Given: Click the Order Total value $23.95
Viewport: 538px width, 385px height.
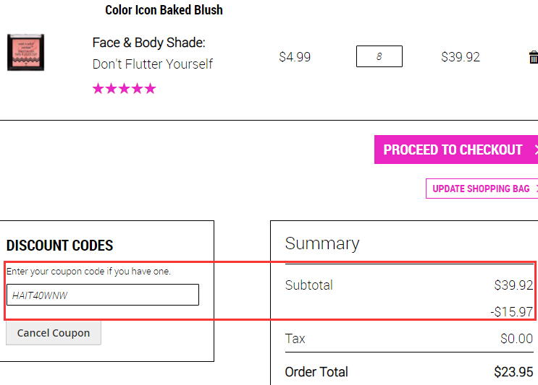Looking at the screenshot, I should (513, 372).
